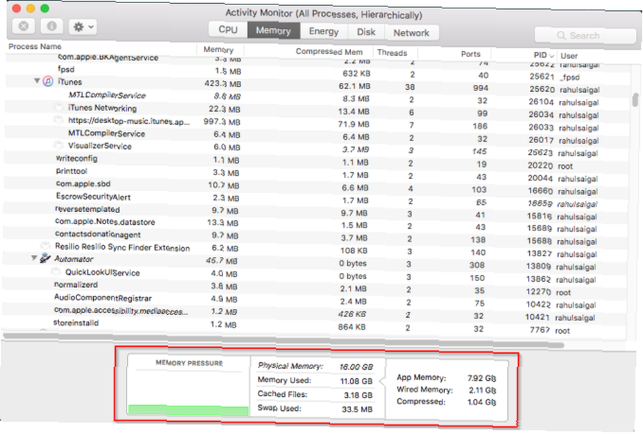Viewport: 643px width, 434px height.
Task: Click the Physical Memory 16.00 GB value
Action: click(x=356, y=367)
